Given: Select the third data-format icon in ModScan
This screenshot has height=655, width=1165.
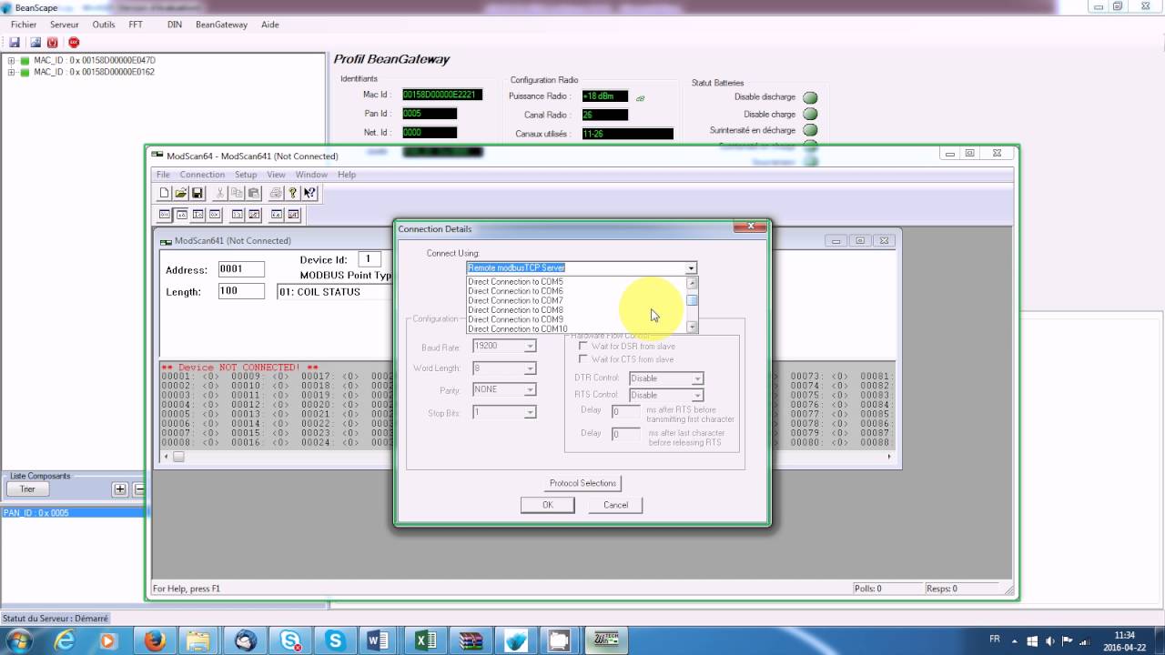Looking at the screenshot, I should pos(198,215).
